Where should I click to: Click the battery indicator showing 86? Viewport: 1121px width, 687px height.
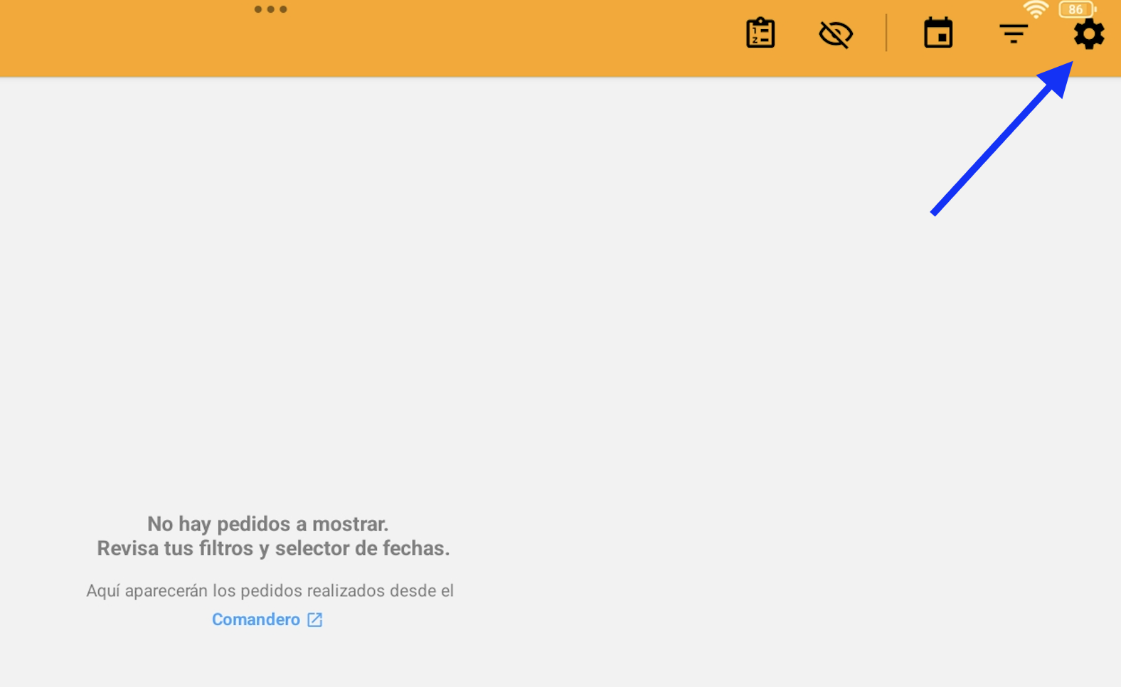[1076, 9]
